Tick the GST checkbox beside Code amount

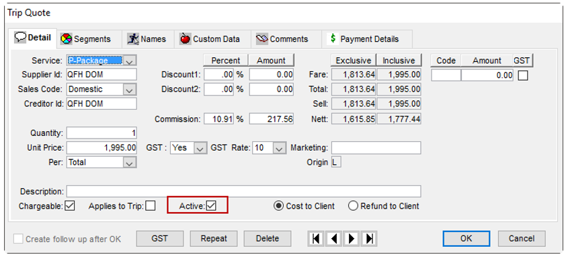pyautogui.click(x=523, y=75)
